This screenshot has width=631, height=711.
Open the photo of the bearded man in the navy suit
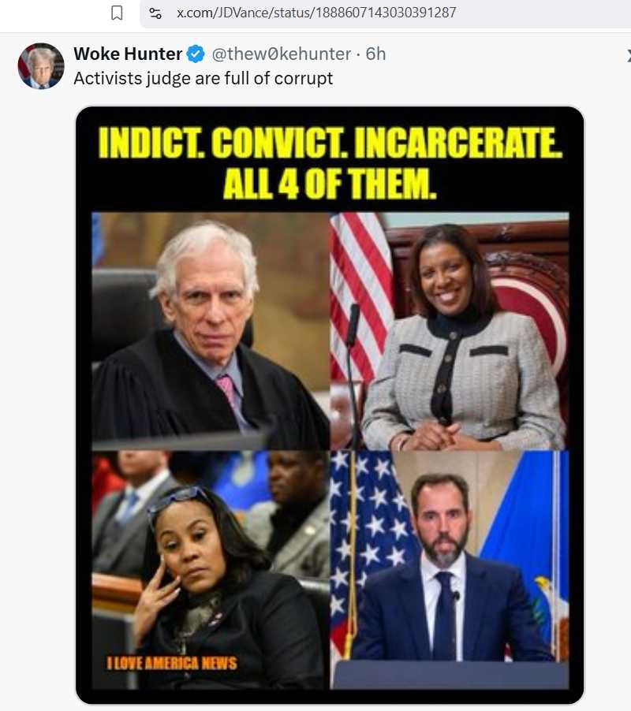450,570
